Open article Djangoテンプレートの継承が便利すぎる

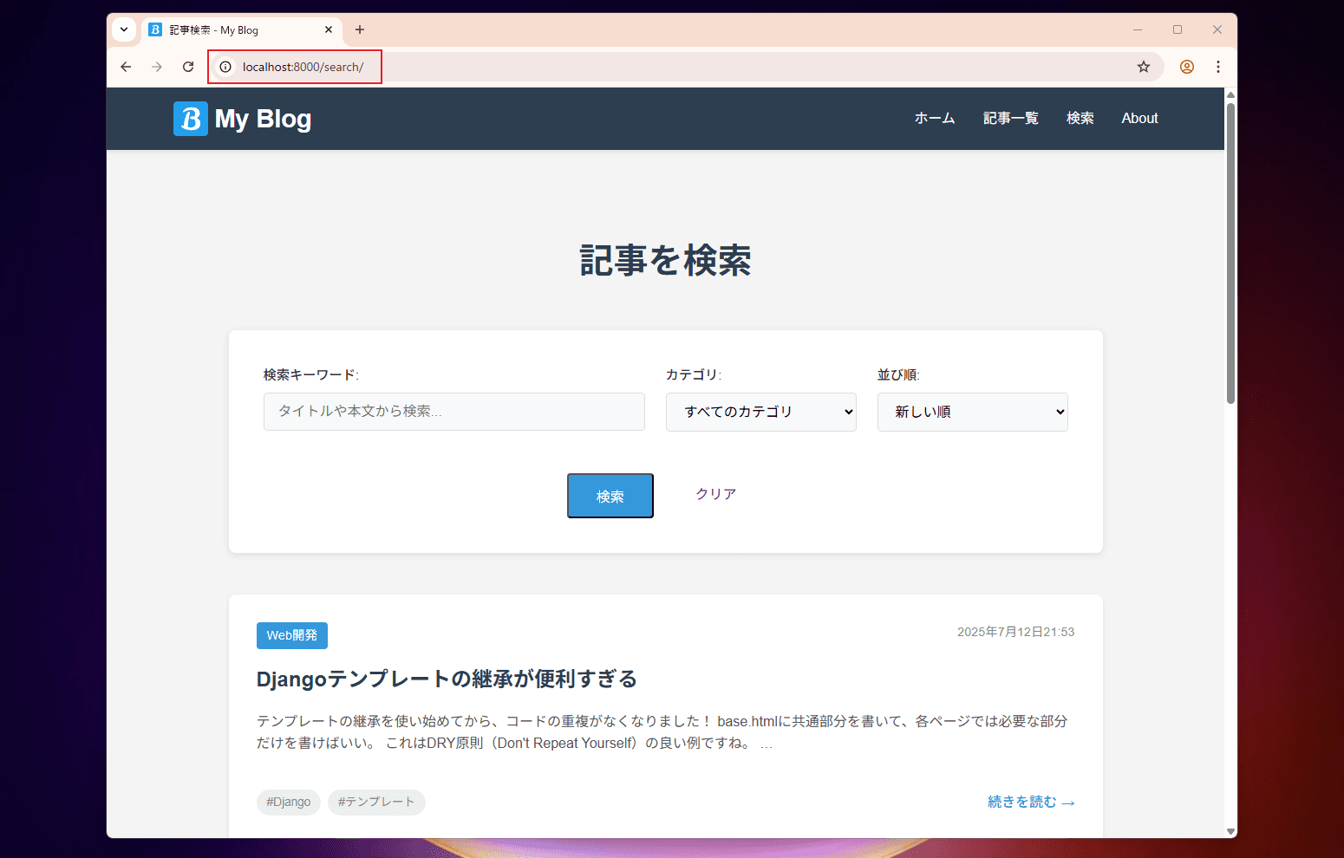[x=447, y=679]
